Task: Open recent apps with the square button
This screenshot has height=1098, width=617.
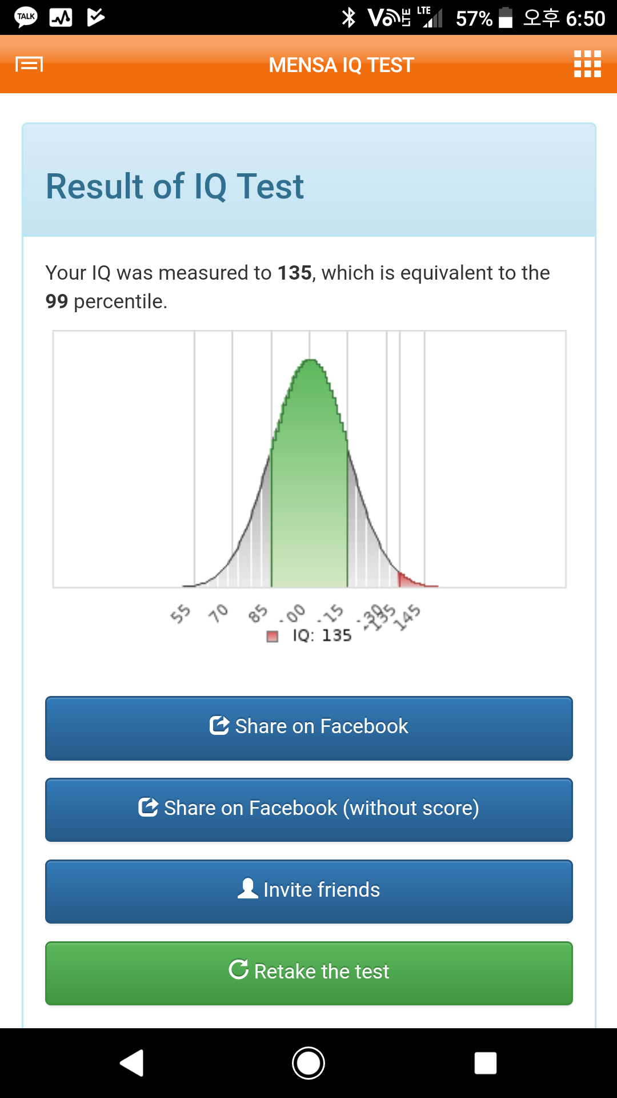Action: point(485,1063)
